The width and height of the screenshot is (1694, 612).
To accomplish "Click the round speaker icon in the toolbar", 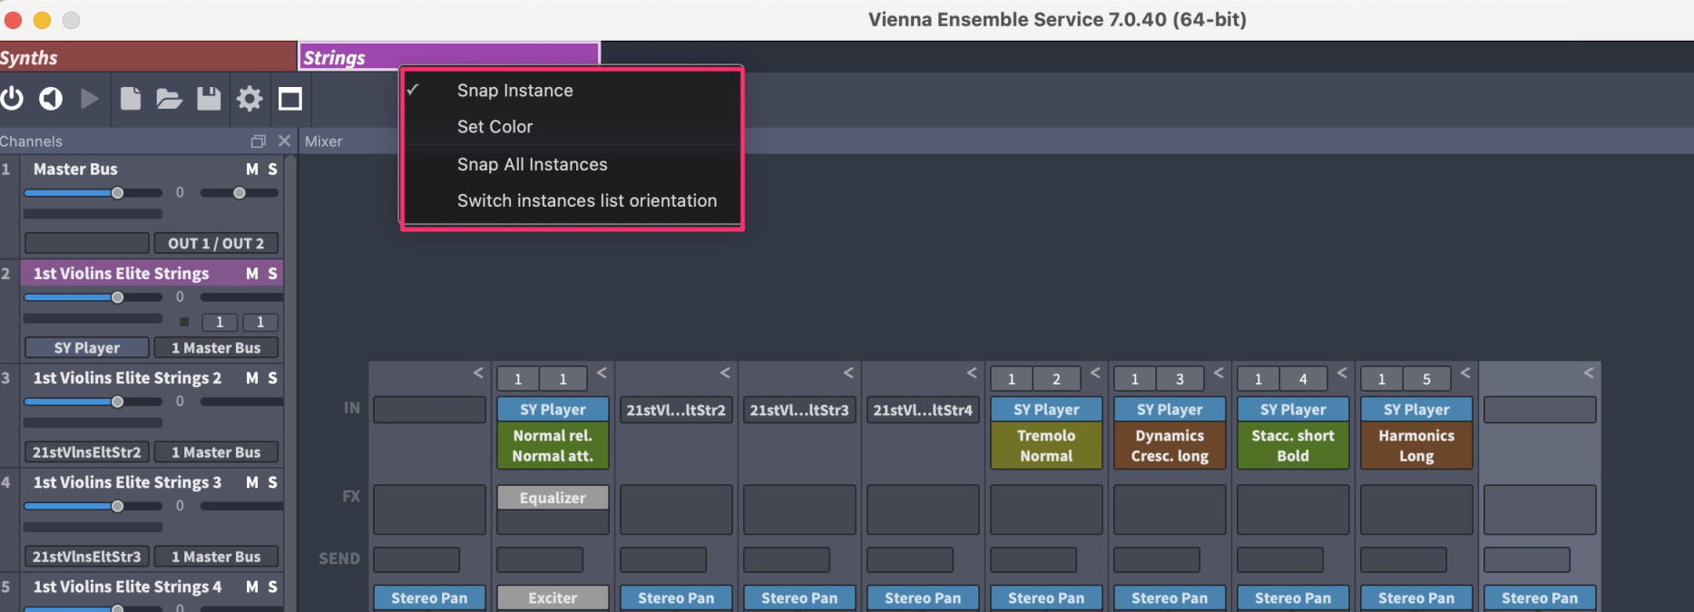I will pyautogui.click(x=51, y=98).
